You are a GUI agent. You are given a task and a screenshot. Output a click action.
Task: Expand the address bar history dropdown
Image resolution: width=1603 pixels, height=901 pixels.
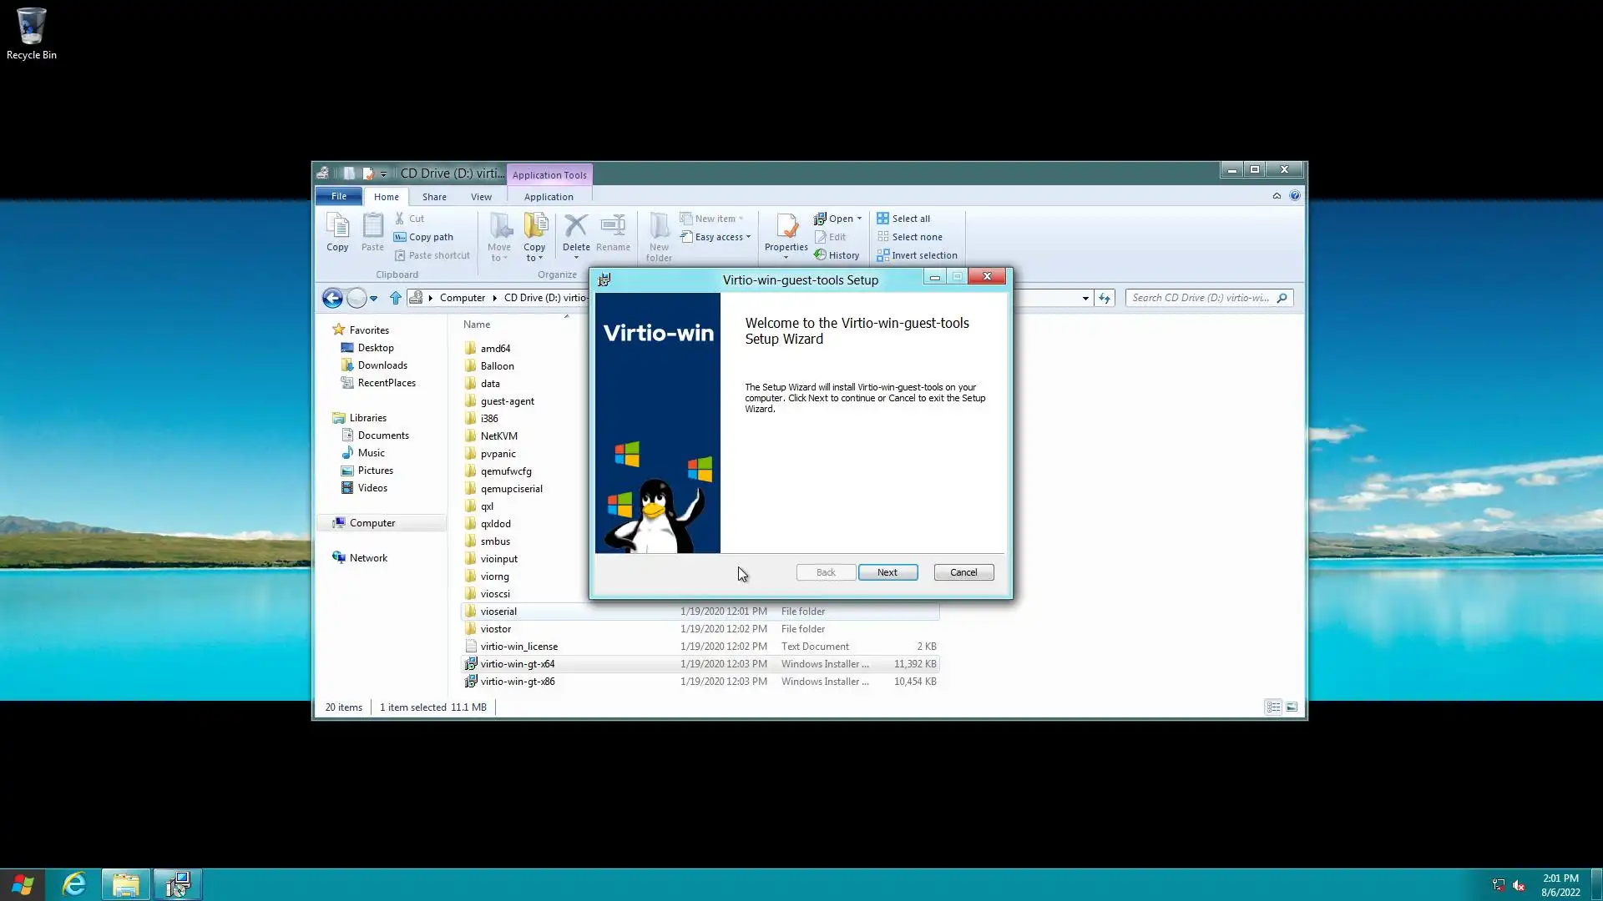1085,298
